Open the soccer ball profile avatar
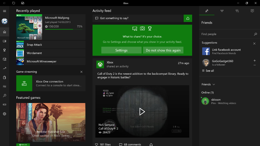Viewport: 260px width, 146px height. [4, 21]
